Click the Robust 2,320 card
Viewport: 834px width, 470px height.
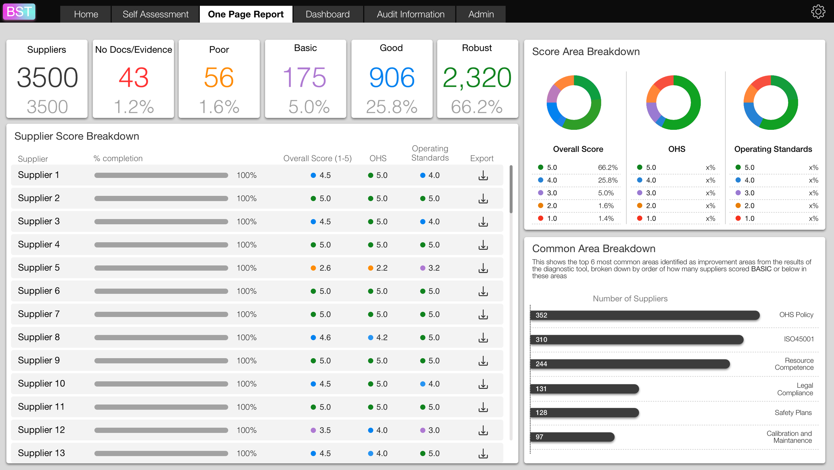[x=478, y=79]
